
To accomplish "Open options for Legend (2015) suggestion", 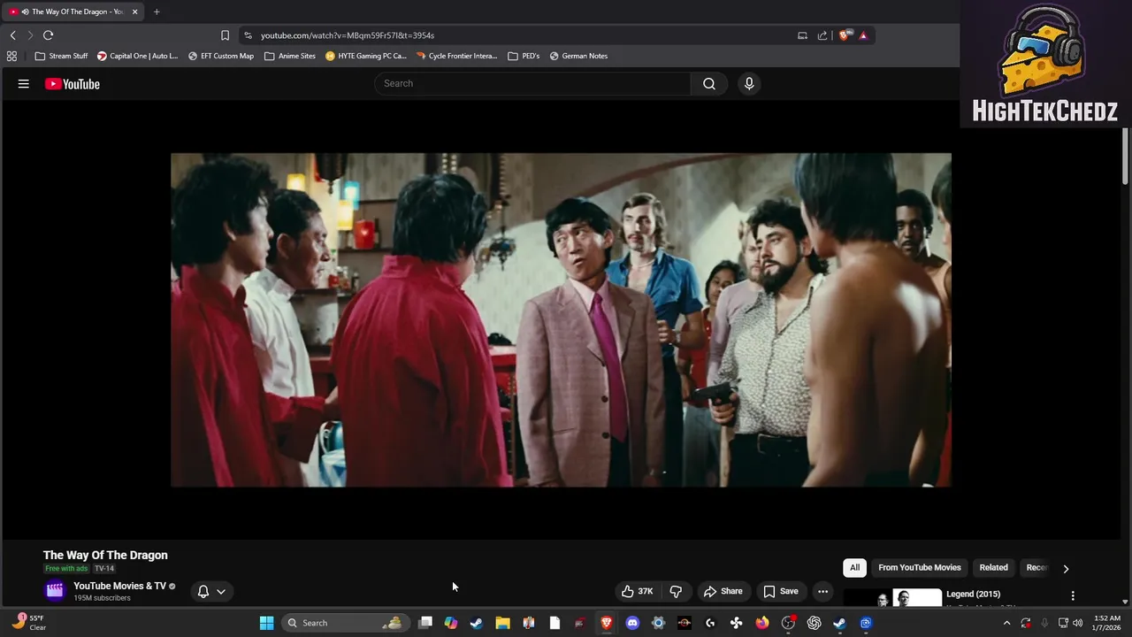I will [1073, 595].
